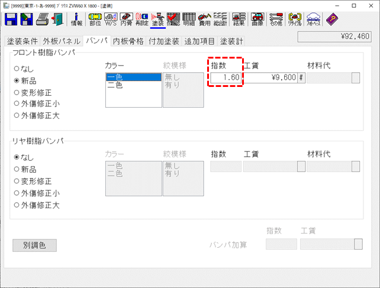Select 新品 for rear resin bumper
Image resolution: width=380 pixels, height=288 pixels.
[17, 169]
